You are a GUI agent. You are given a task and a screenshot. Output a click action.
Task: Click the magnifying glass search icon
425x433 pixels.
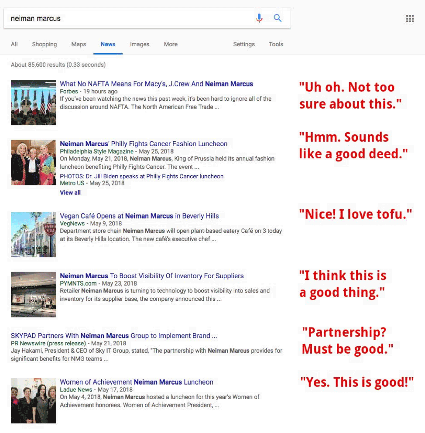coord(278,18)
